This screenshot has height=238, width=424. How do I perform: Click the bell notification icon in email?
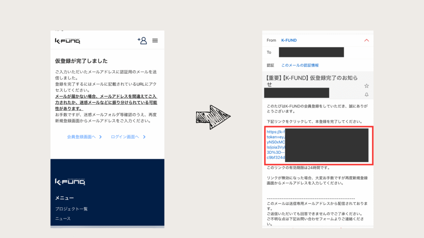(x=366, y=95)
